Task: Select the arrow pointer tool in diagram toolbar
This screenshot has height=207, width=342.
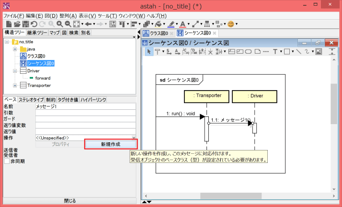Action: pos(149,52)
